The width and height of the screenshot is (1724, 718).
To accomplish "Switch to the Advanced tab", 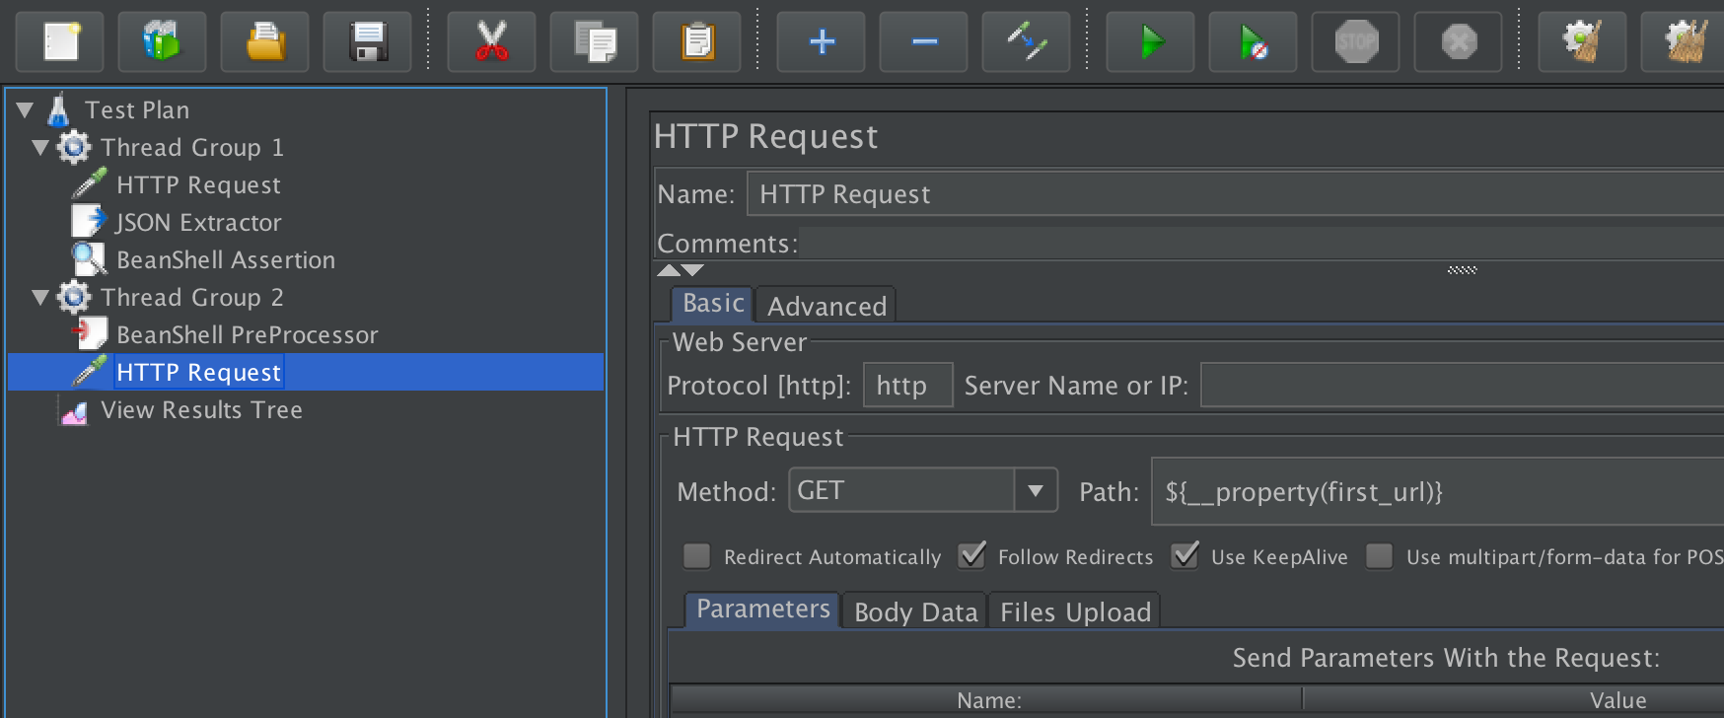I will point(826,306).
